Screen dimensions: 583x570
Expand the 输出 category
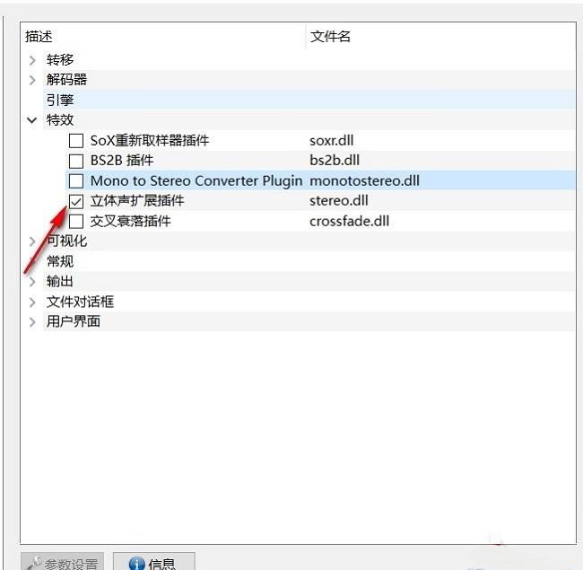click(x=32, y=282)
